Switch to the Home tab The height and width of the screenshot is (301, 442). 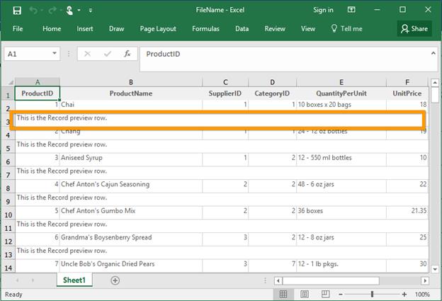(x=52, y=29)
